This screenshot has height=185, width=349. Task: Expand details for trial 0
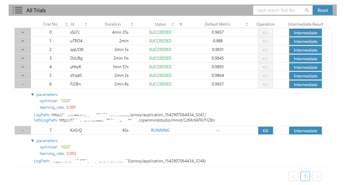click(23, 32)
